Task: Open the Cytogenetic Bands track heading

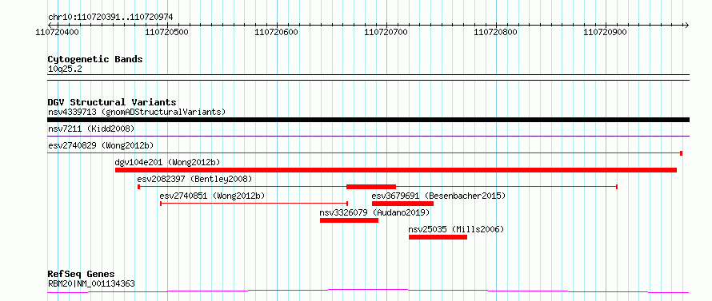Action: tap(95, 59)
